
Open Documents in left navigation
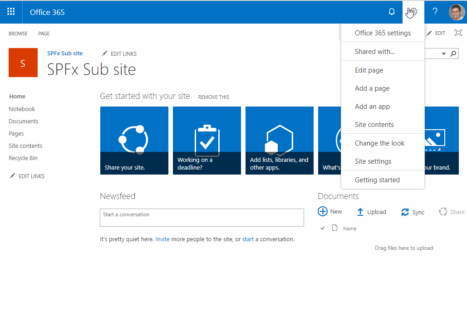[x=24, y=122]
